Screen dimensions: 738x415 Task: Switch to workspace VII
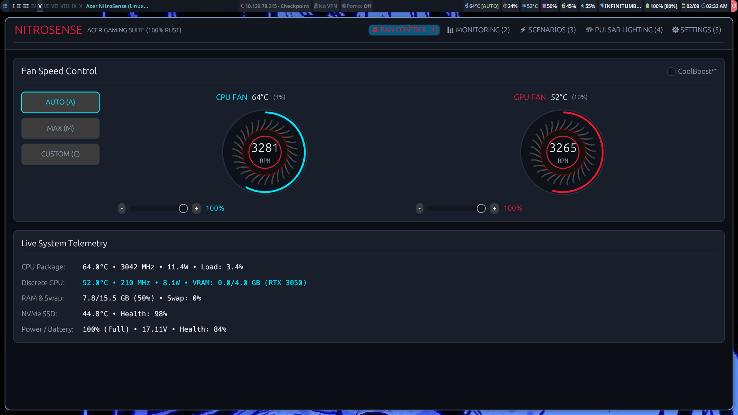(x=55, y=6)
